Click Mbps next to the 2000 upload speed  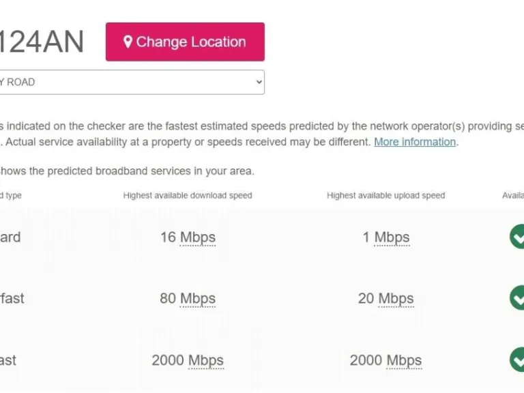[x=404, y=360]
